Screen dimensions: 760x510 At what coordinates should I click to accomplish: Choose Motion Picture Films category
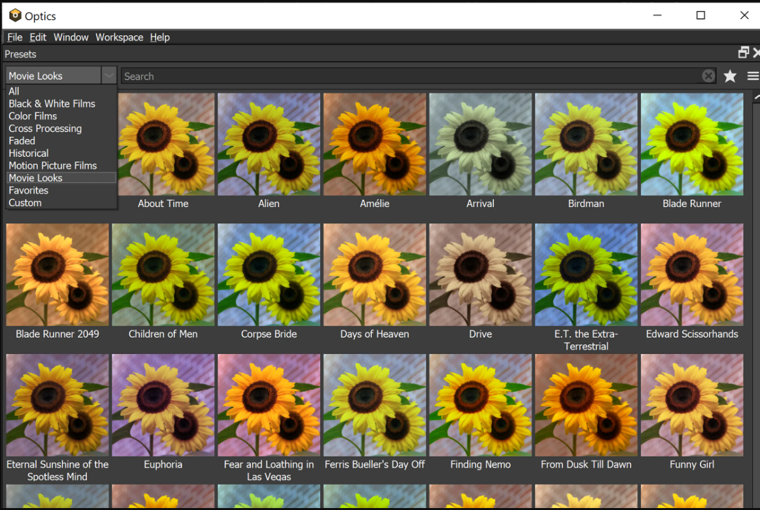point(61,166)
